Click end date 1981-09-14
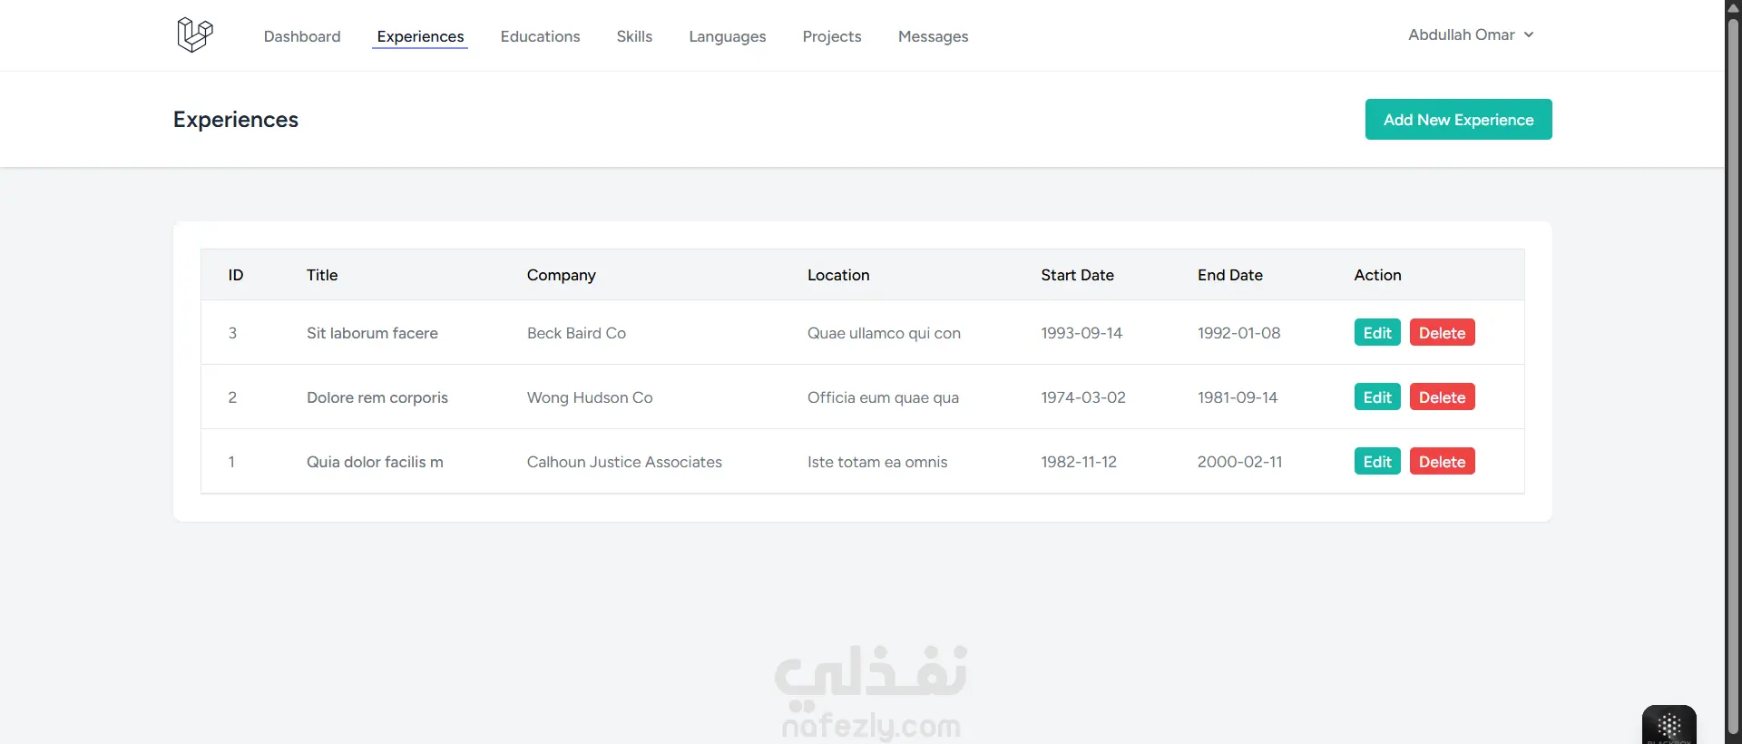 1238,397
